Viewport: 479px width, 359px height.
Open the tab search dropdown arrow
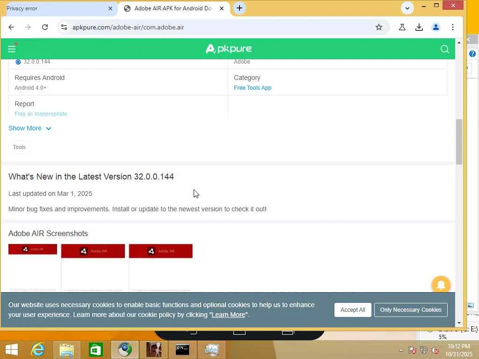pyautogui.click(x=407, y=8)
